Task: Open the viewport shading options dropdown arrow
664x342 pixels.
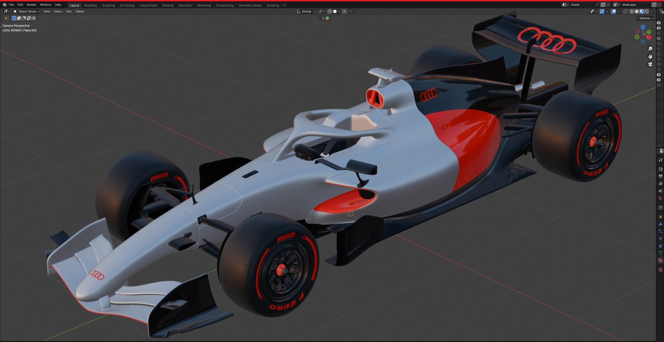Action: pos(652,12)
